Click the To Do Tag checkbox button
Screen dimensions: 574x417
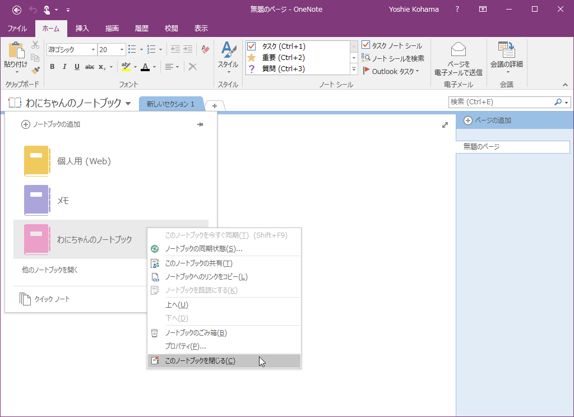click(x=392, y=45)
